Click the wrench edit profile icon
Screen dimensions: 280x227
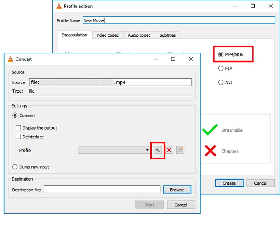157,150
